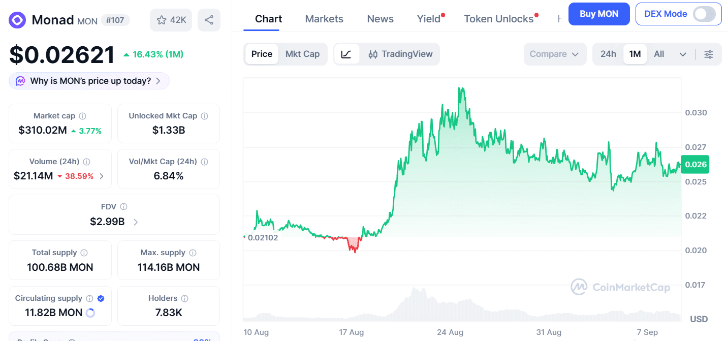Add Monad to watchlist via star button
Image resolution: width=727 pixels, height=341 pixels.
[171, 20]
